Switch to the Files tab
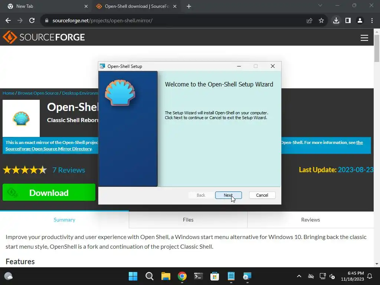Screen dimensions: 380x285 tap(188, 220)
